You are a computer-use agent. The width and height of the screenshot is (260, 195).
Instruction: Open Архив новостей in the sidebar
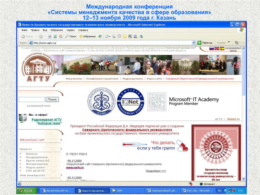pyautogui.click(x=38, y=160)
